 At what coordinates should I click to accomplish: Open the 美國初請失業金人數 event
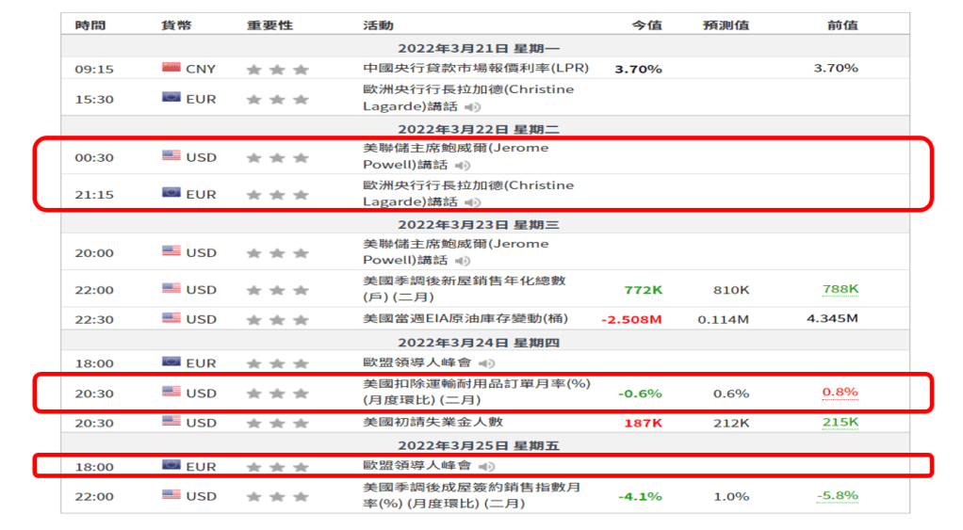tap(433, 422)
